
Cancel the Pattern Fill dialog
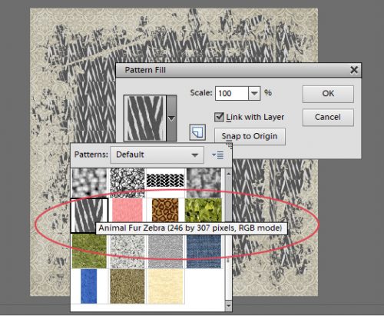pyautogui.click(x=328, y=117)
